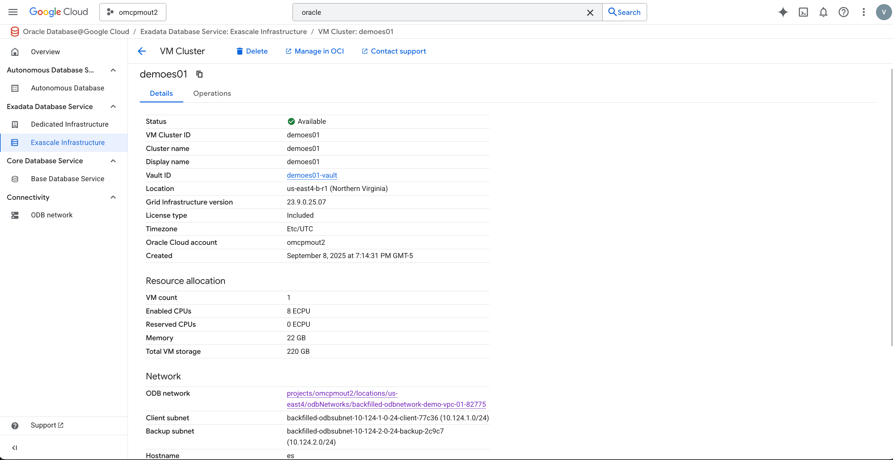
Task: Collapse the Exadata Database Service section
Action: [113, 106]
